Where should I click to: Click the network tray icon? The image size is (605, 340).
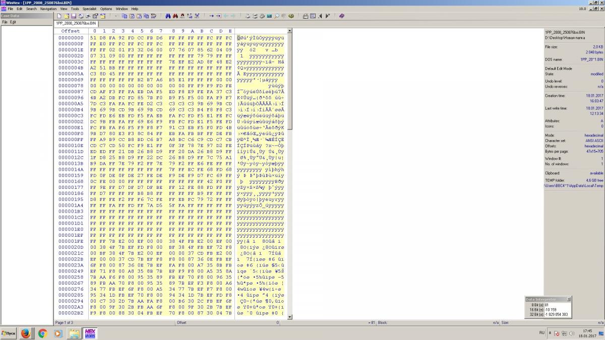click(565, 333)
